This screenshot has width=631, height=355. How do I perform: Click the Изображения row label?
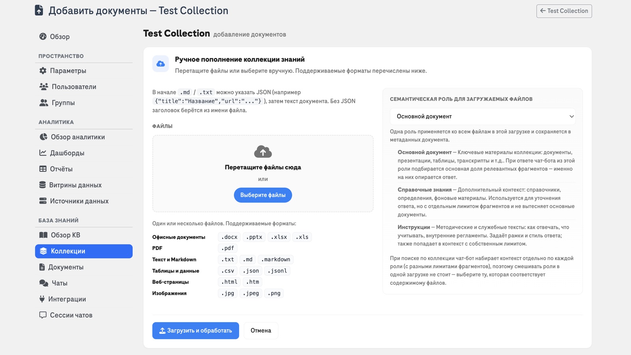click(x=169, y=293)
